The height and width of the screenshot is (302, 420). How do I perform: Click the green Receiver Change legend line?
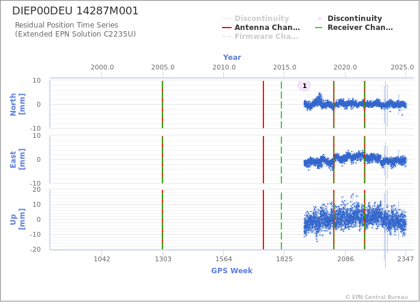click(319, 28)
